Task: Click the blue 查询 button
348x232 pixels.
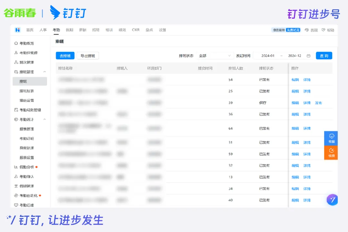Action: click(324, 56)
